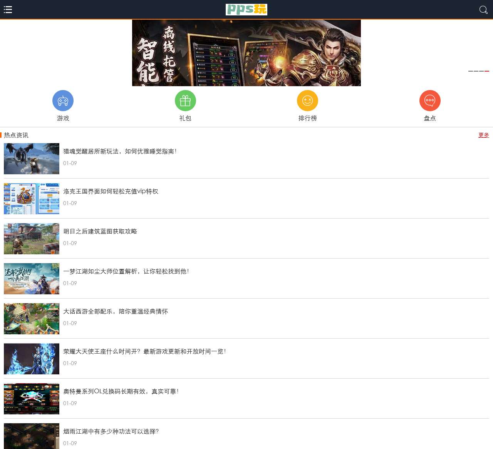Select the 游戏 label
Viewport: 493px width, 449px height.
click(63, 118)
